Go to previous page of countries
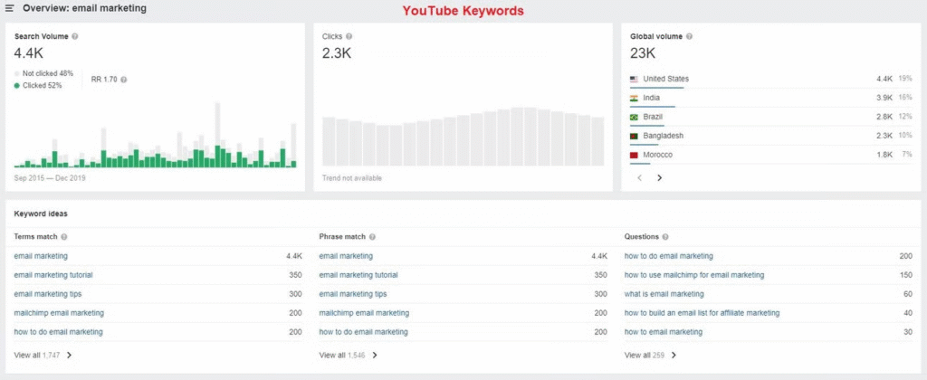This screenshot has width=927, height=380. [640, 178]
